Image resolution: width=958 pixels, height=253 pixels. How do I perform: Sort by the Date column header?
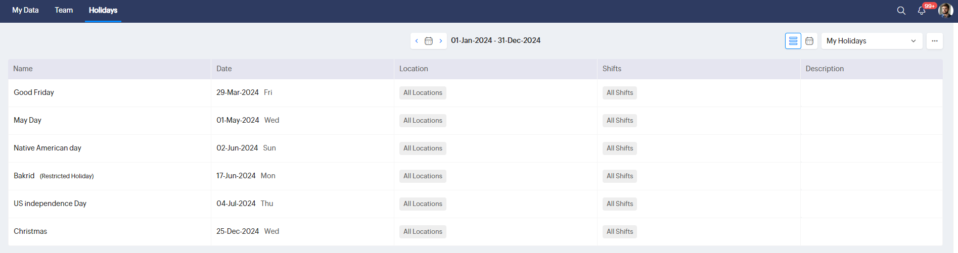point(224,69)
